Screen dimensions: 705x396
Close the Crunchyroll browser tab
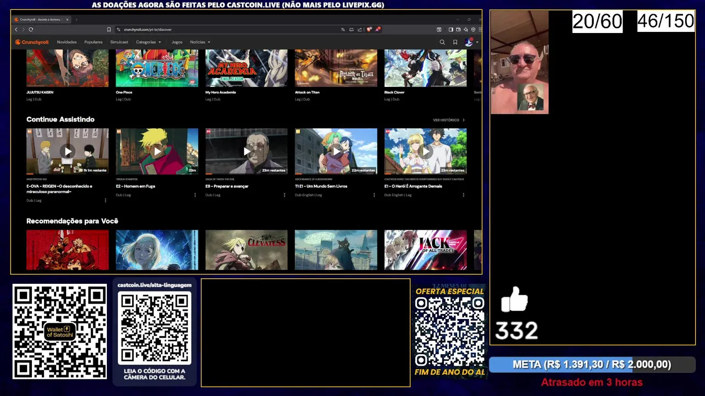(67, 19)
